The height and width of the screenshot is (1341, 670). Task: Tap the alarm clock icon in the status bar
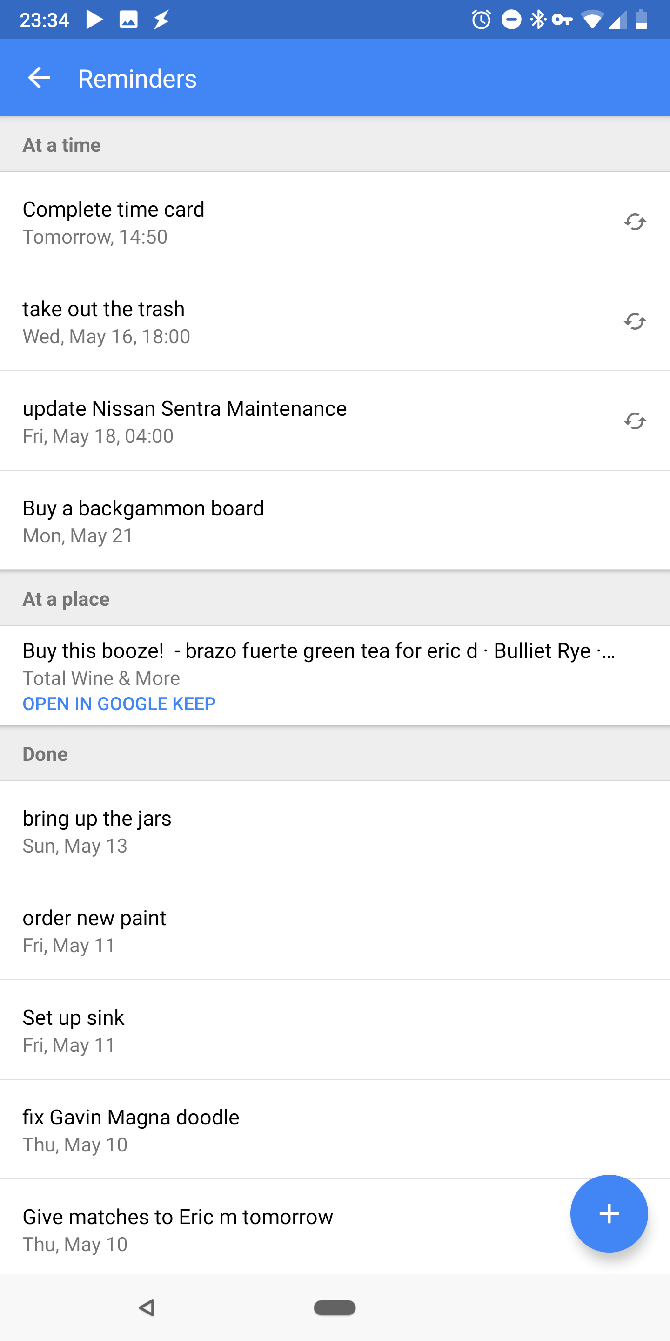click(481, 19)
